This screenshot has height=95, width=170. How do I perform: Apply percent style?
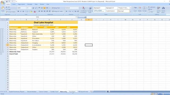click(70, 11)
